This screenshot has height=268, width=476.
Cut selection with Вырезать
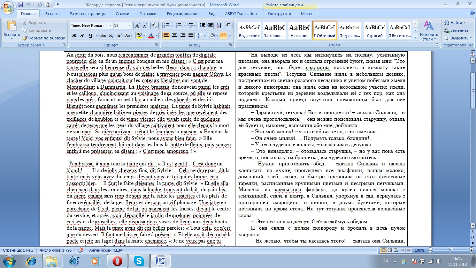click(34, 23)
